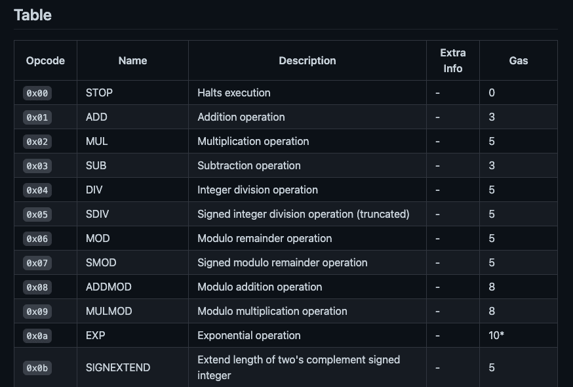Viewport: 573px width, 387px height.
Task: Click the 'Exponential operation' description
Action: point(249,335)
